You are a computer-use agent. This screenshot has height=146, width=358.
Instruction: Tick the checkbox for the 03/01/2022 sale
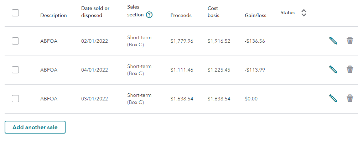point(15,99)
